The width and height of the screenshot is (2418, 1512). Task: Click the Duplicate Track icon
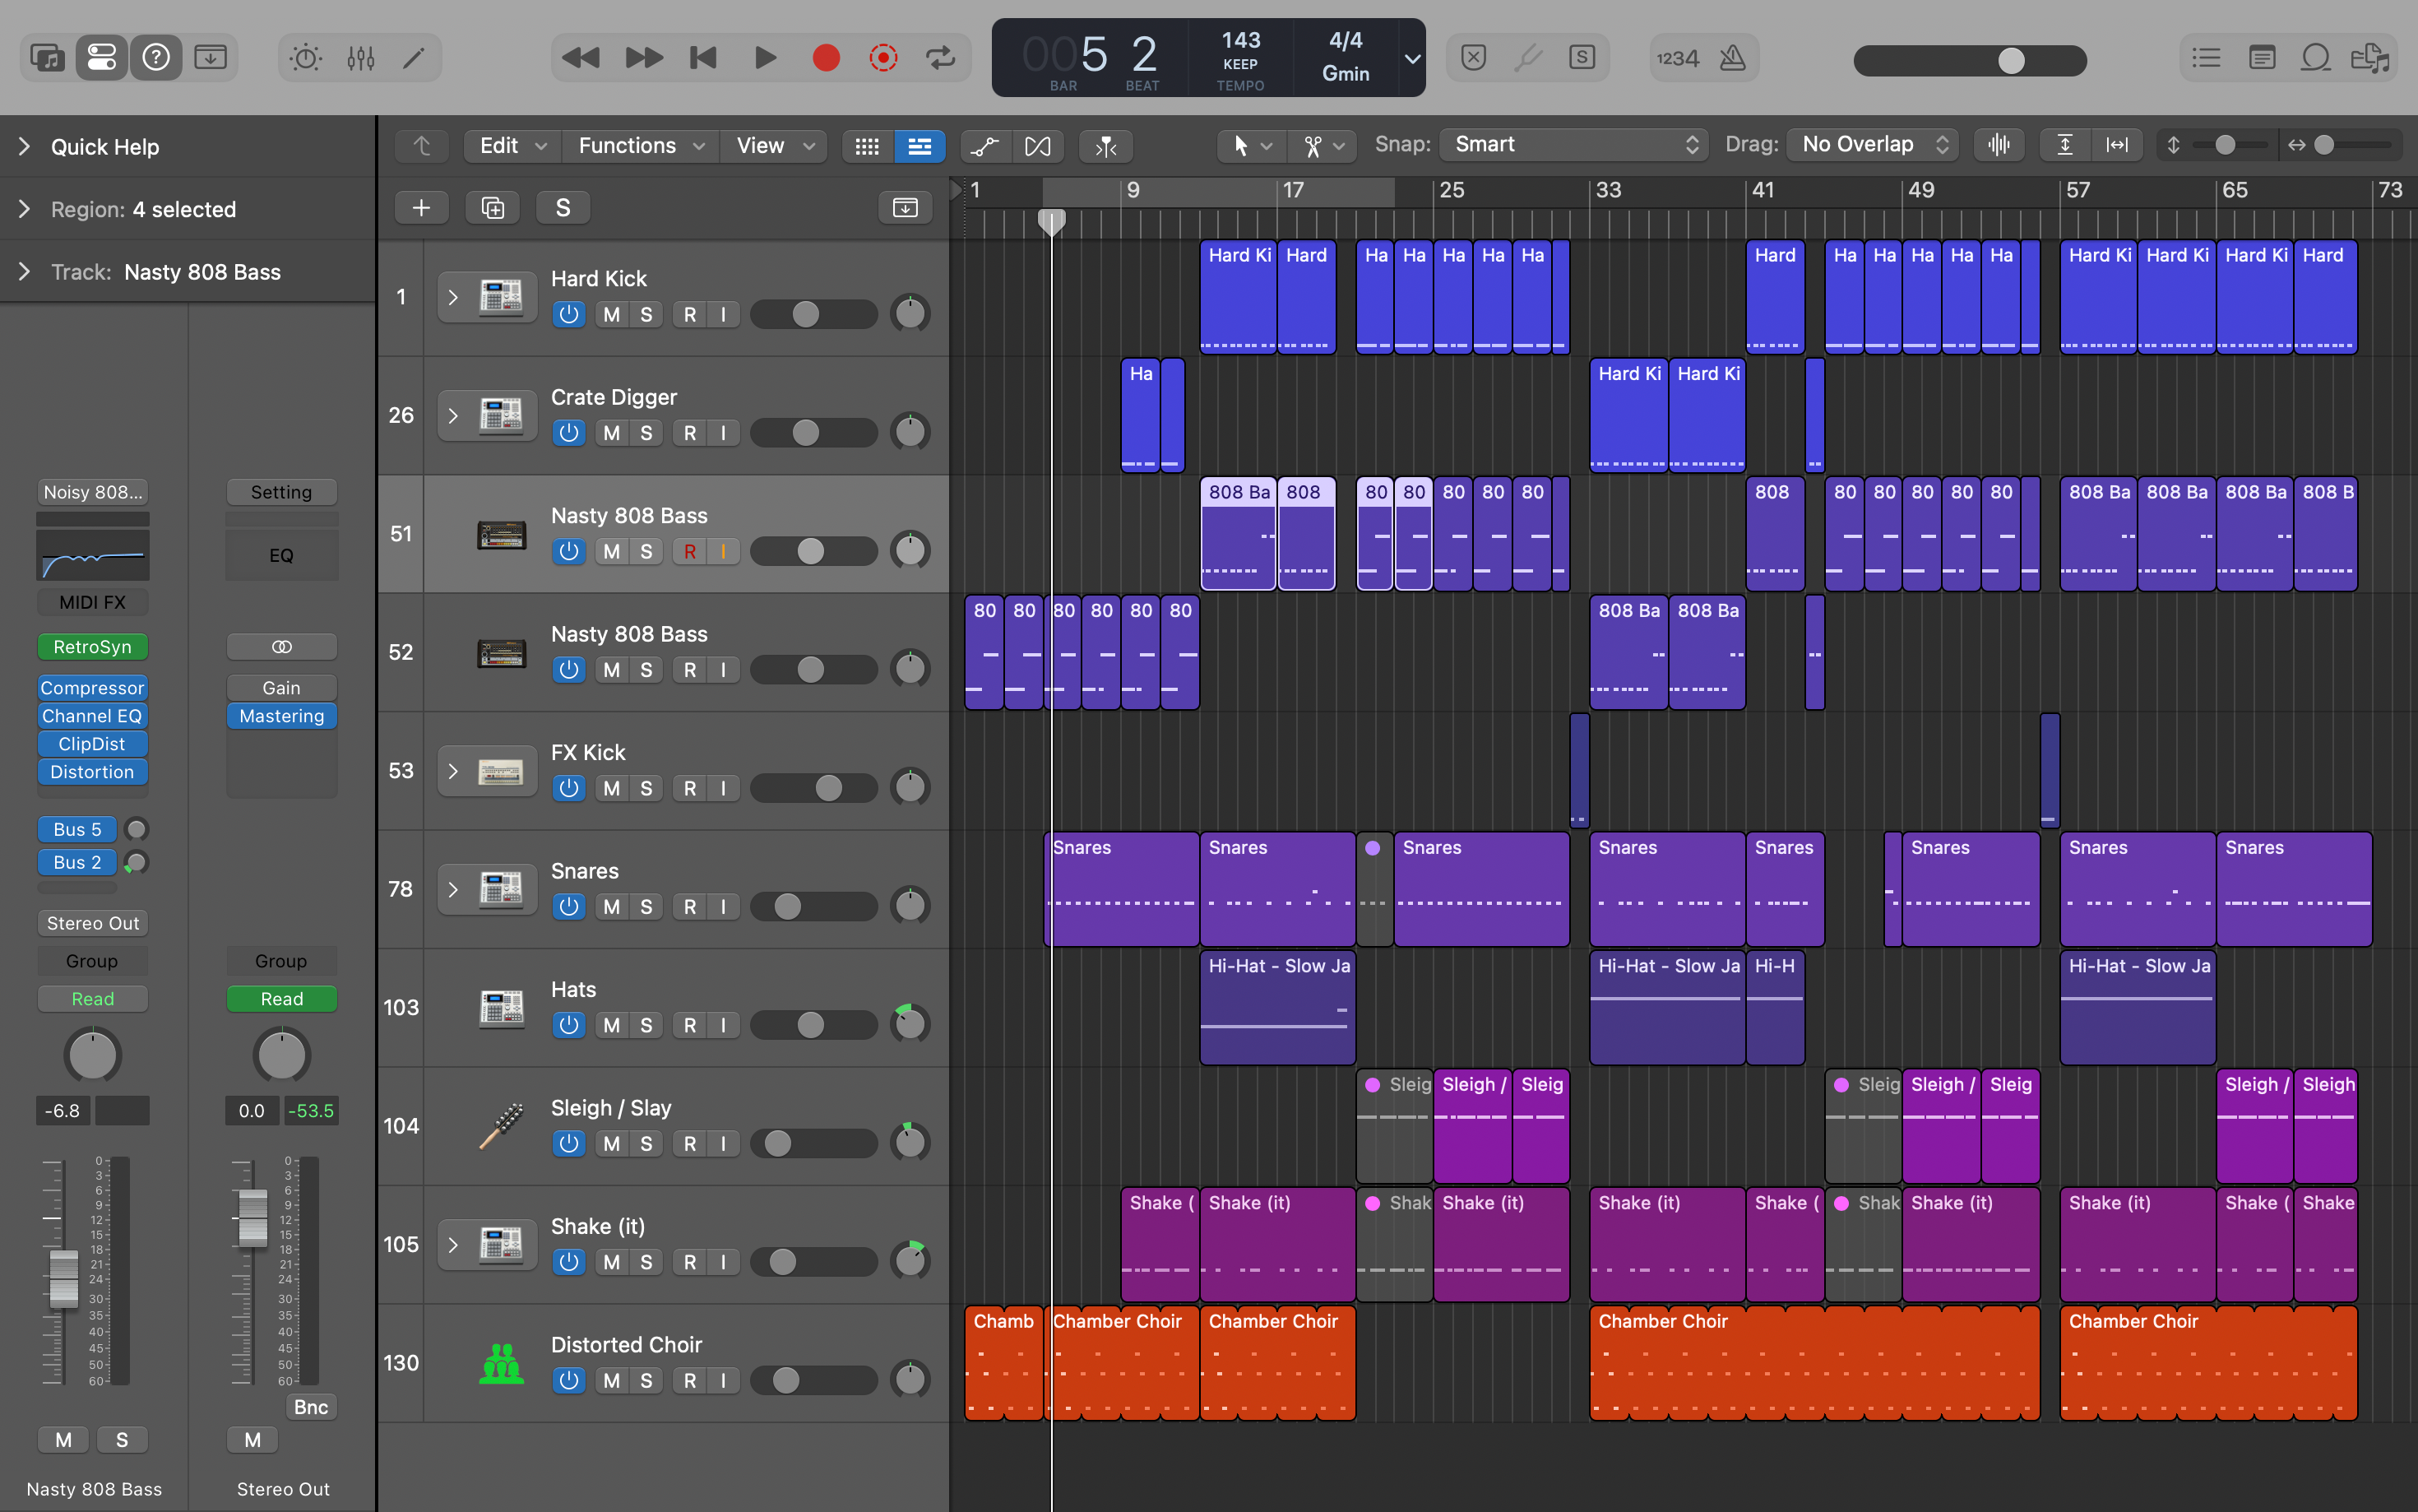point(493,207)
